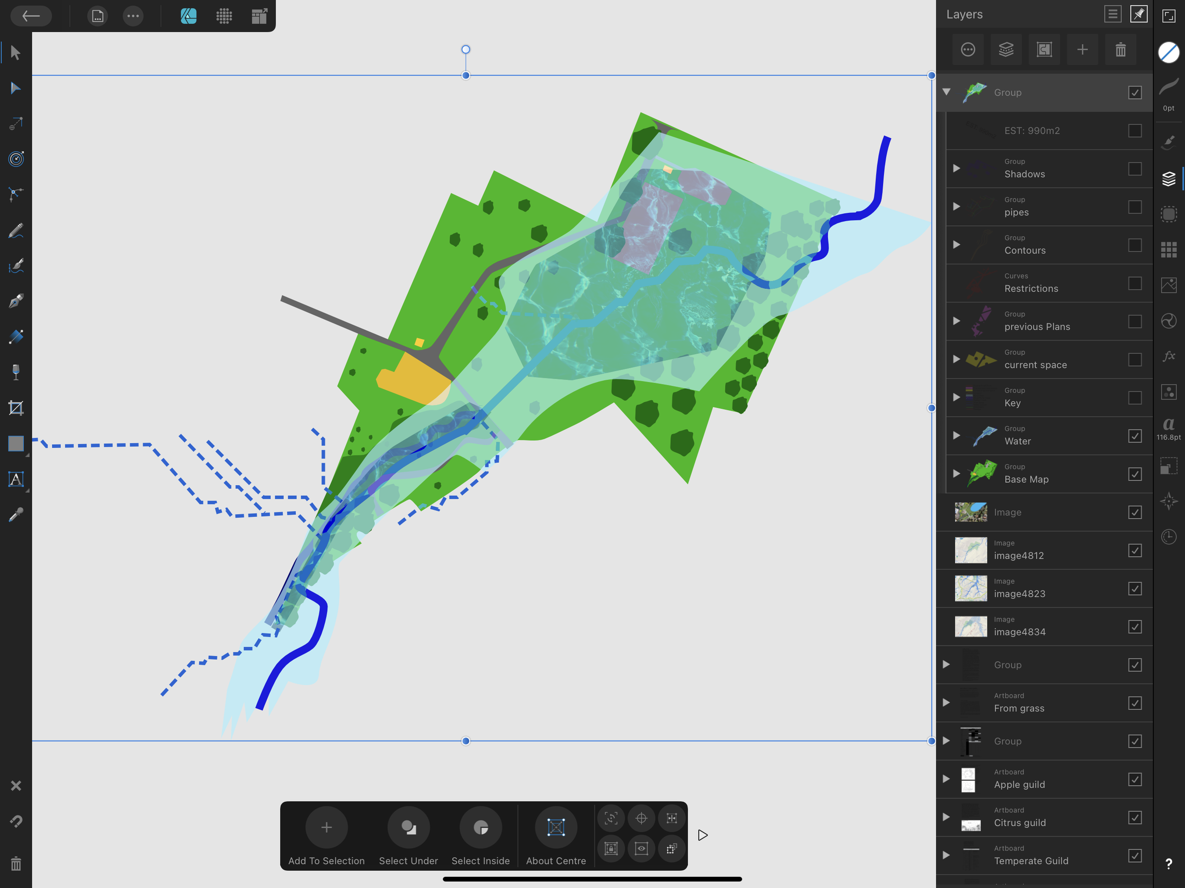The height and width of the screenshot is (888, 1185).
Task: Select the Vector Crop tool
Action: [16, 408]
